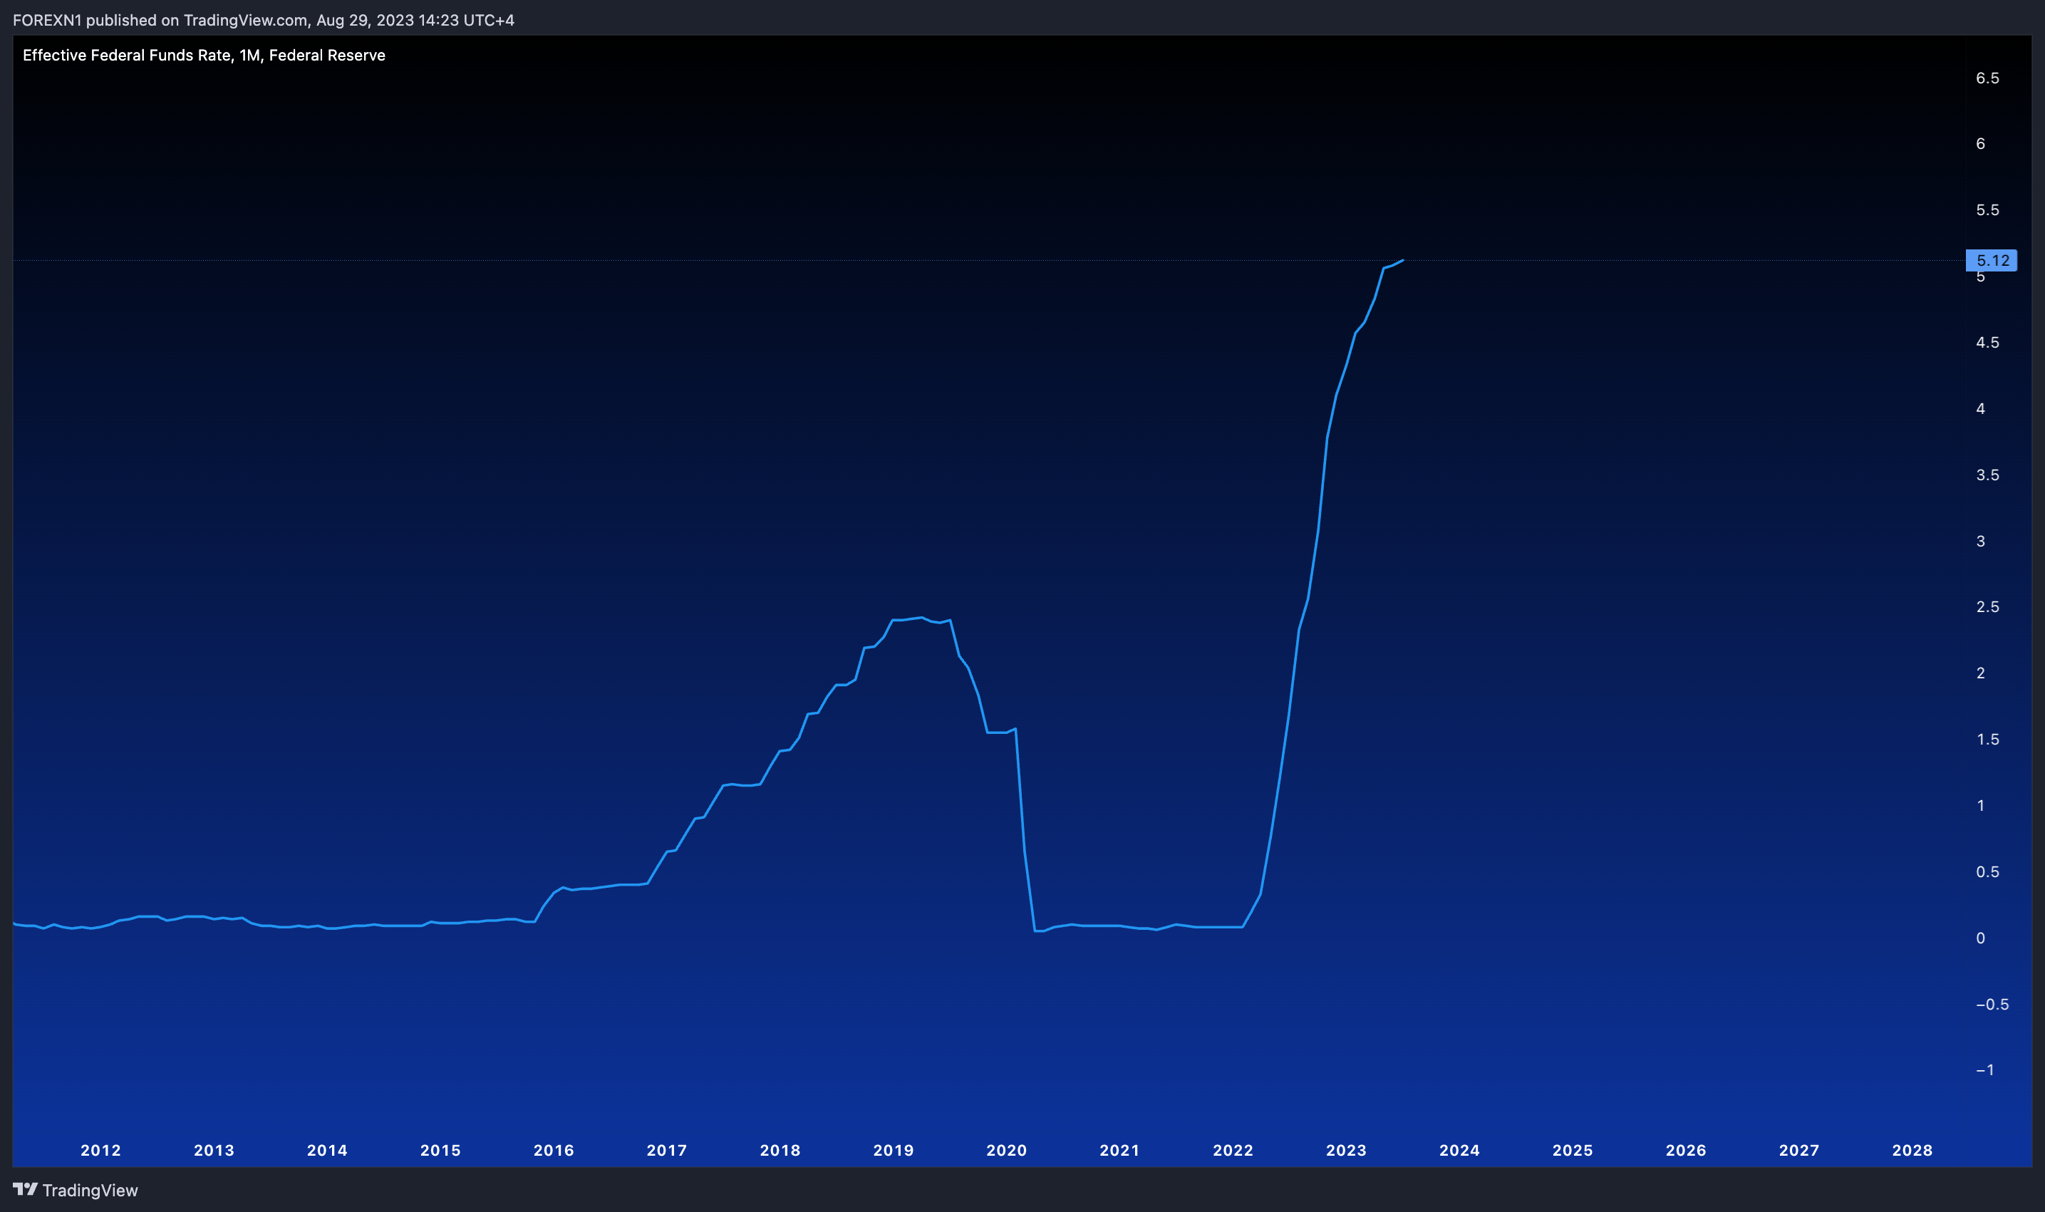Click the 2018 time axis label
The height and width of the screenshot is (1212, 2045).
pos(780,1150)
